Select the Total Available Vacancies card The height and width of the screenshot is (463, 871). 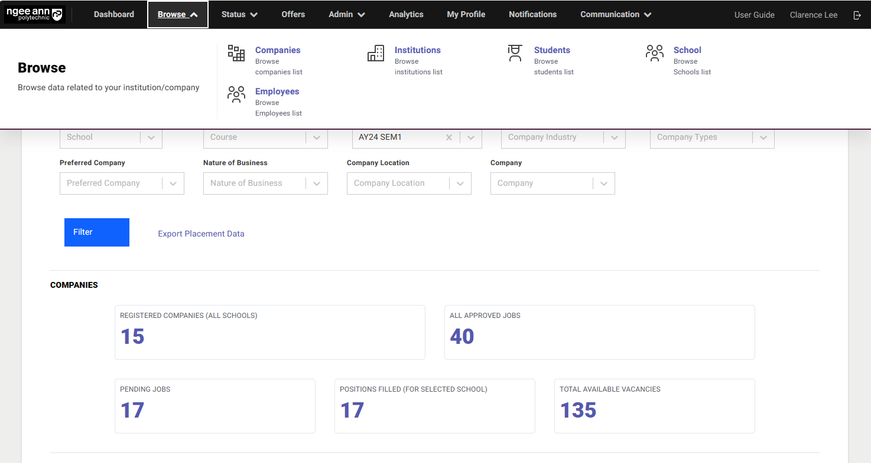tap(654, 406)
